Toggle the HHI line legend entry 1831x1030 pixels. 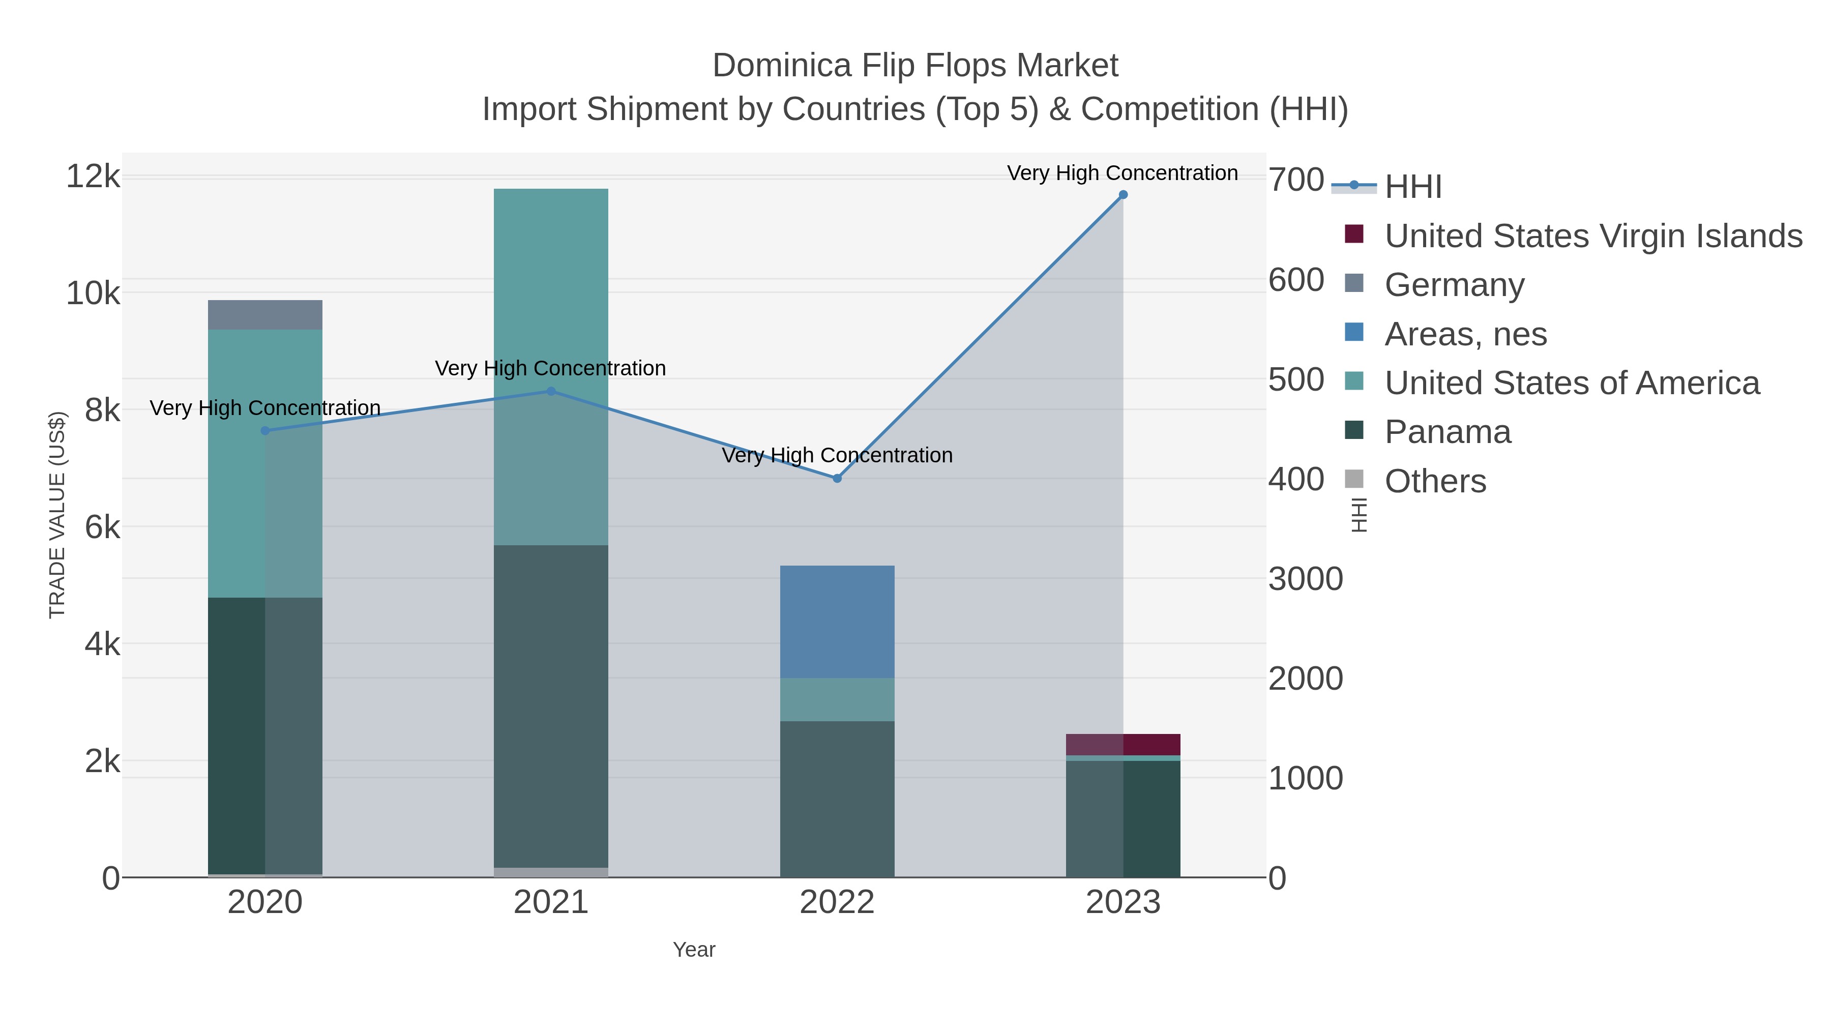click(x=1387, y=186)
